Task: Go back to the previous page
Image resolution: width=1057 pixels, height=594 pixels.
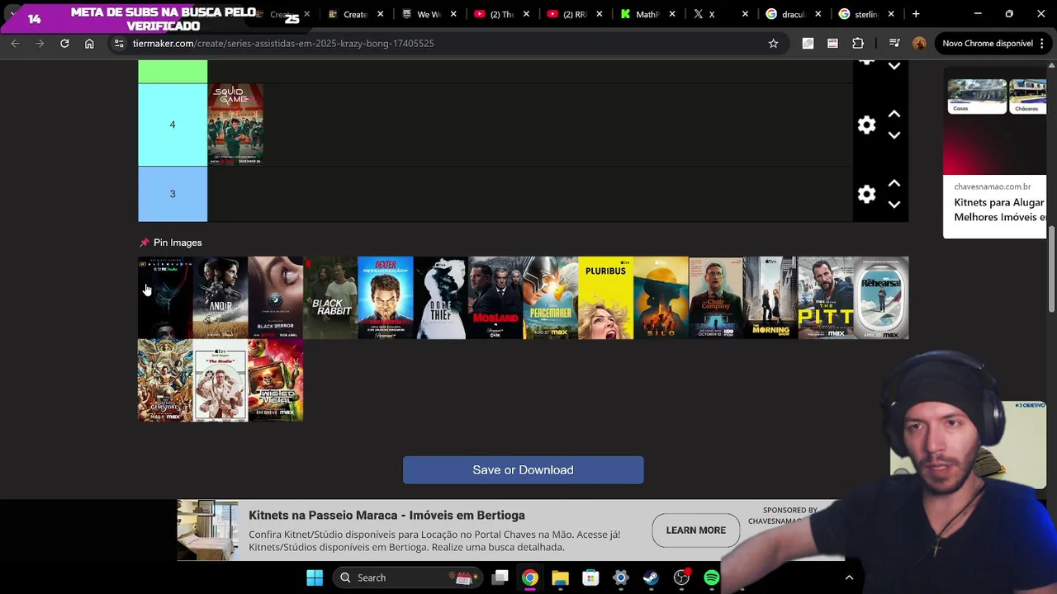Action: 15,43
